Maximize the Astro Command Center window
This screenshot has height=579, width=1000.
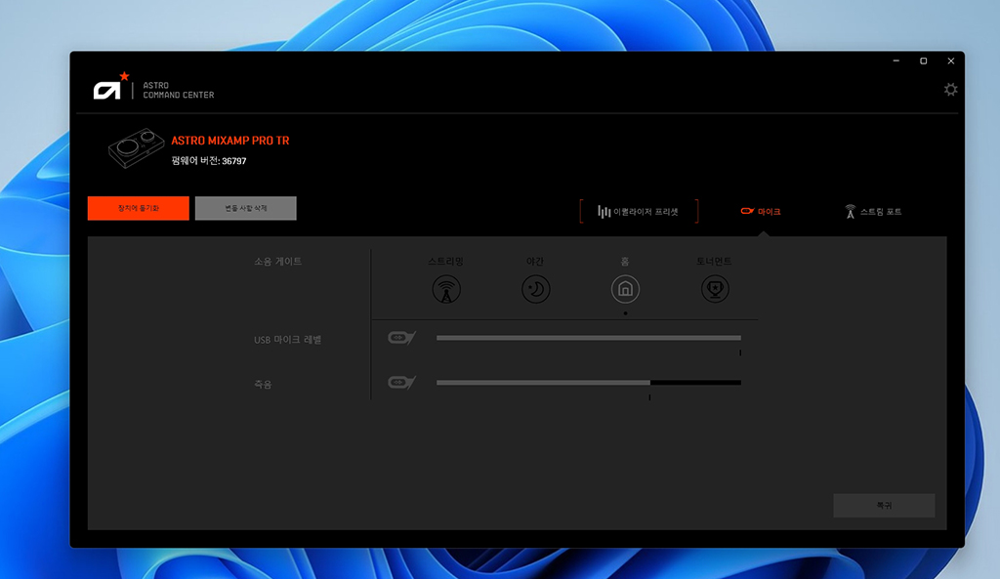[924, 62]
